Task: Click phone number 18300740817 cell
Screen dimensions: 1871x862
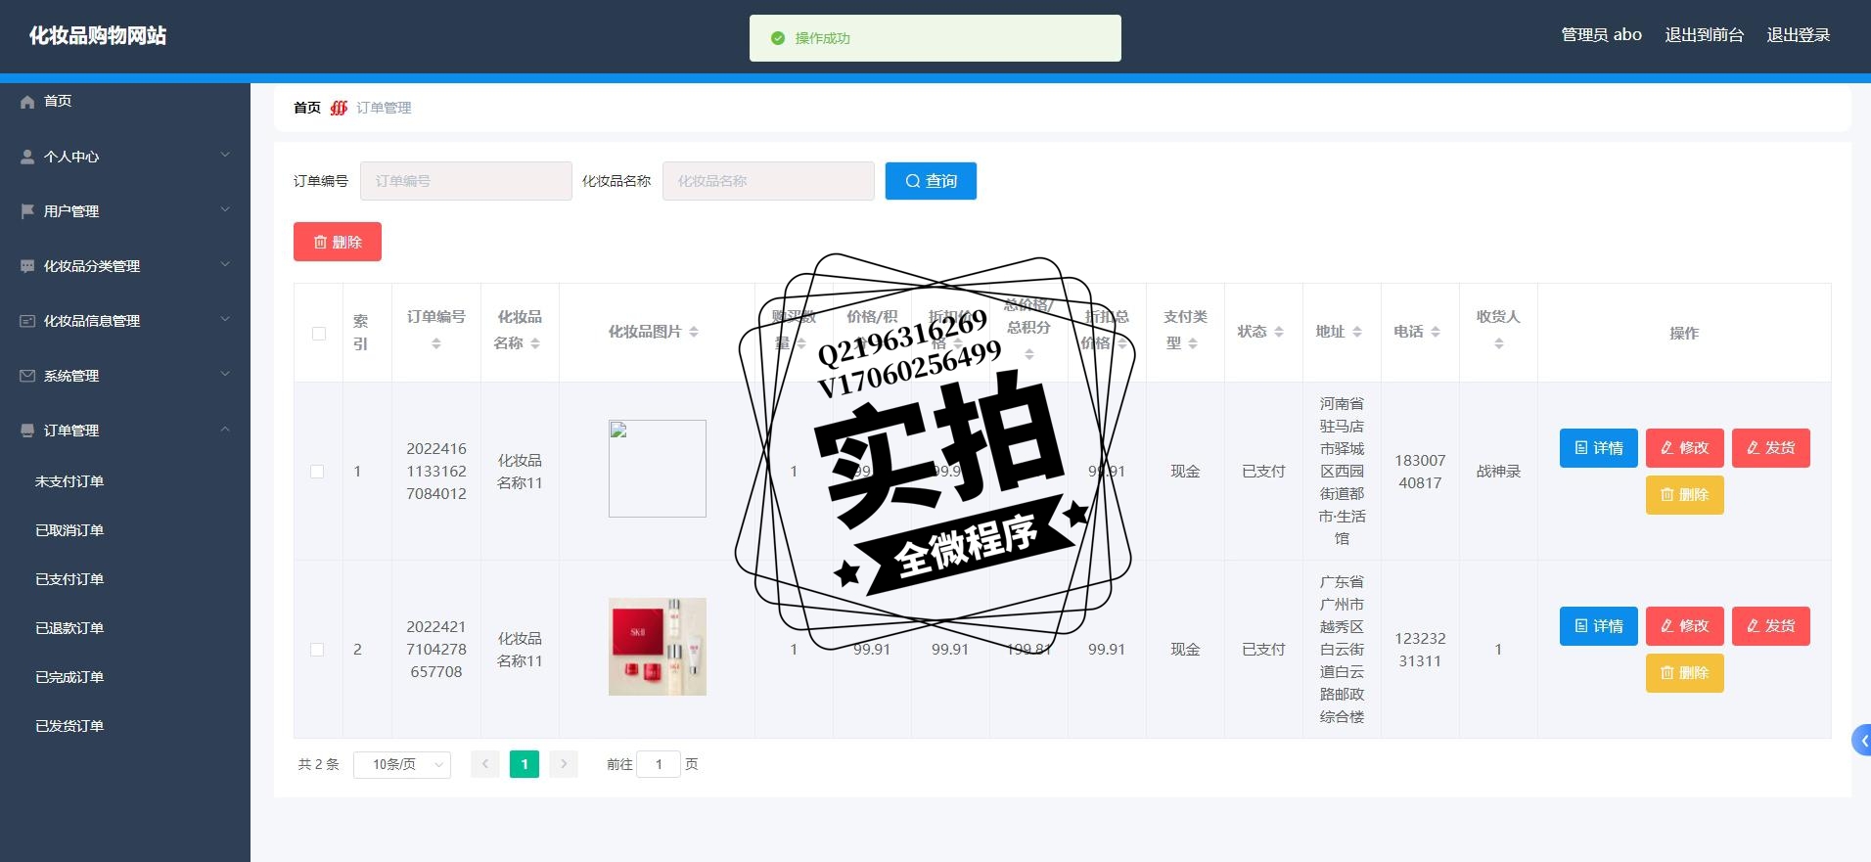Action: (x=1420, y=472)
